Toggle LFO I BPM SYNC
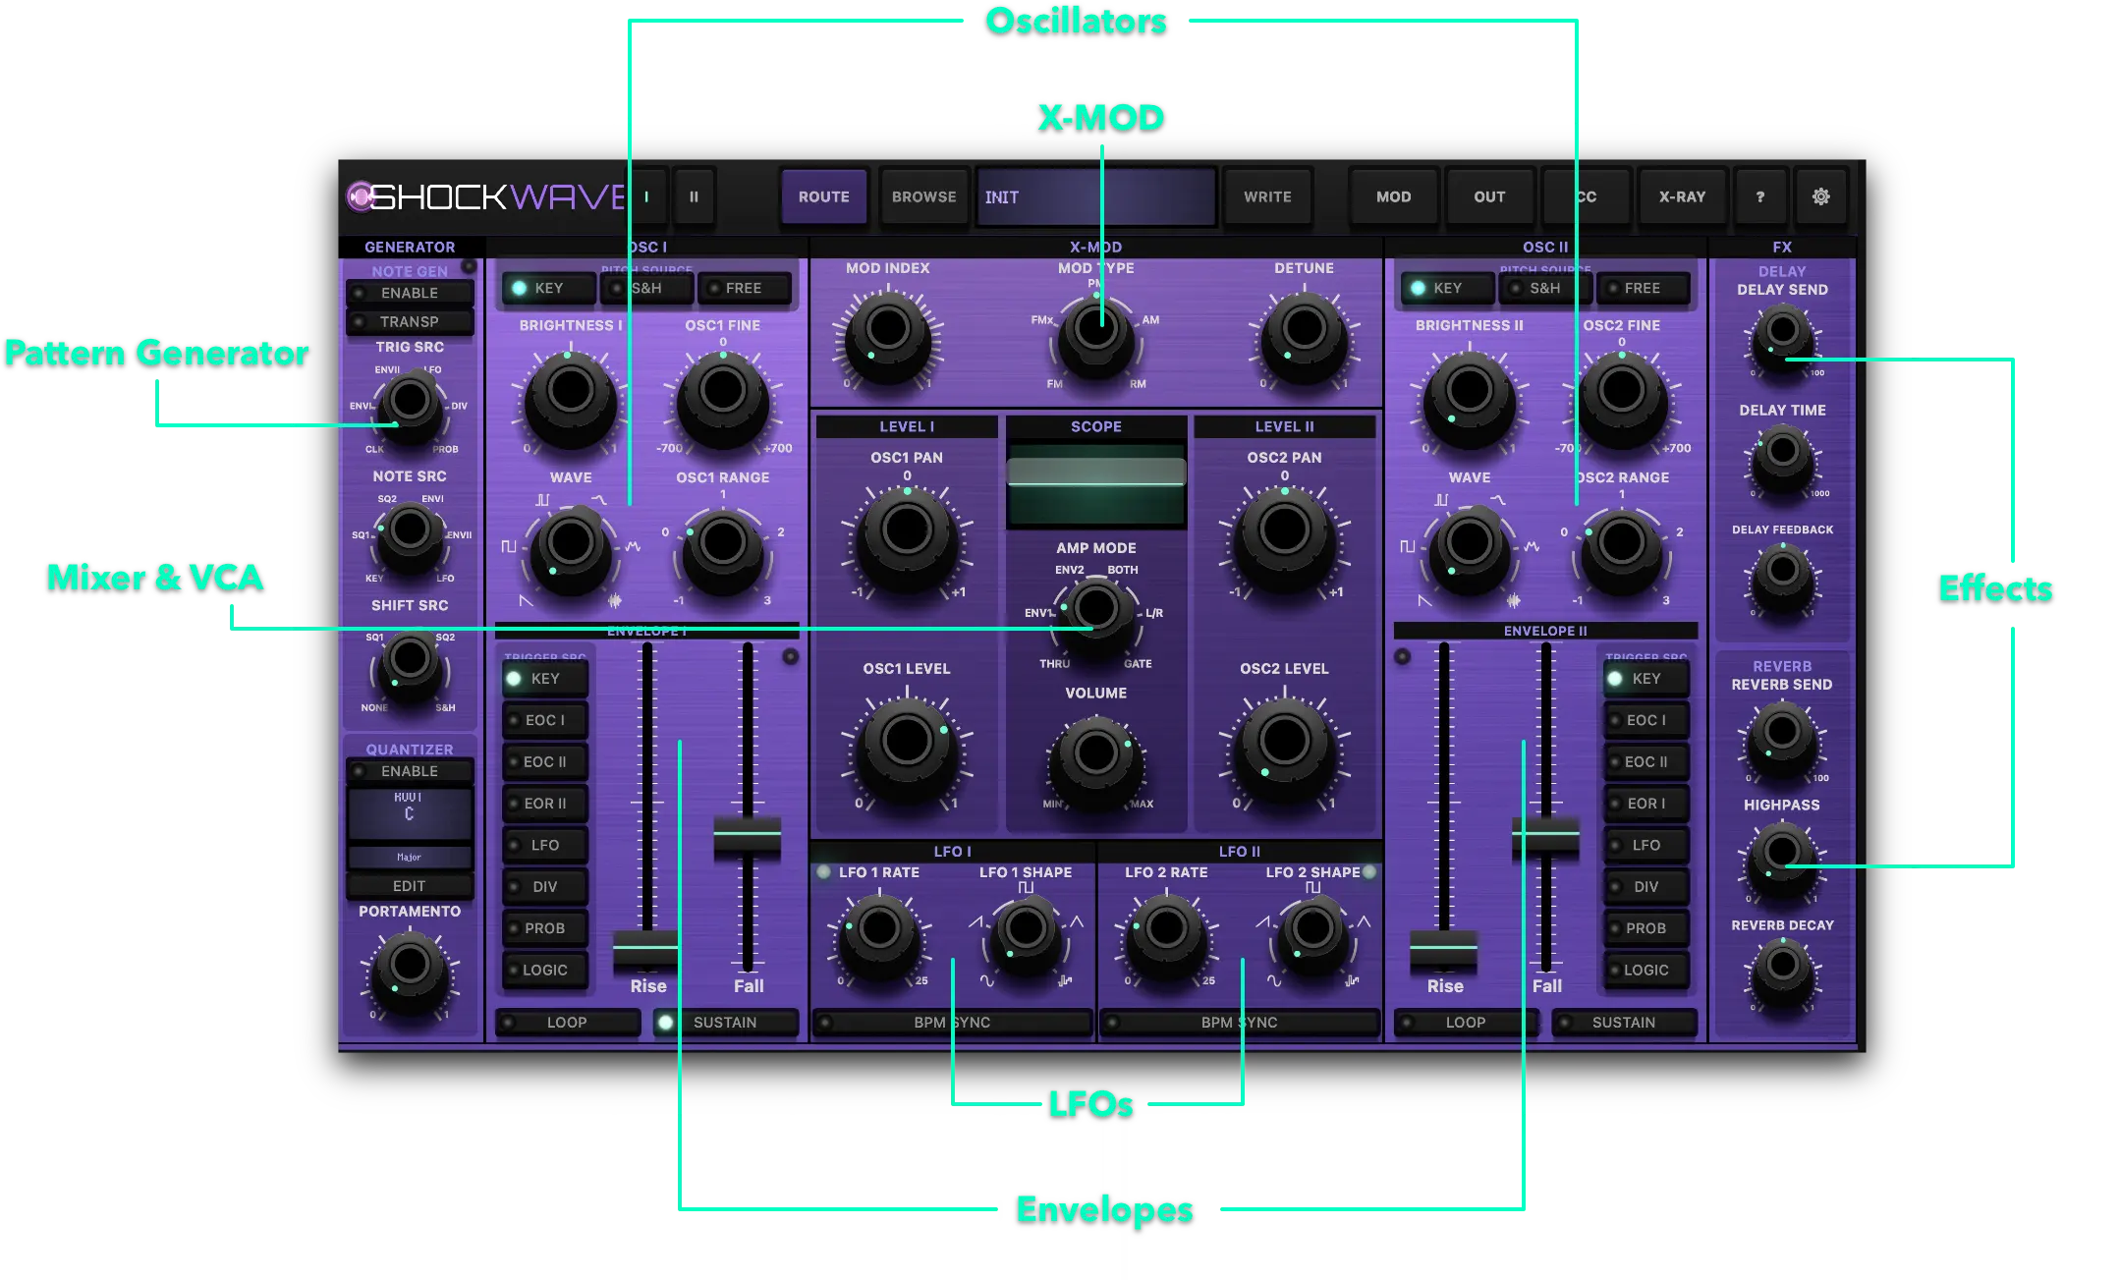2119x1280 pixels. (x=952, y=1023)
